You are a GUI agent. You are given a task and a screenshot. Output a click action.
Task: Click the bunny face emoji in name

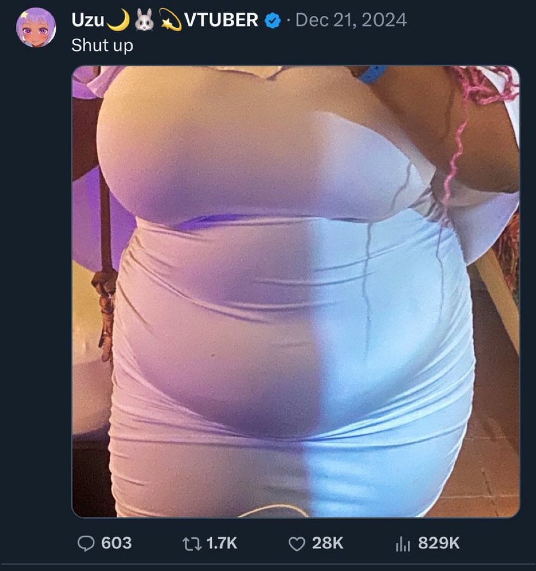[145, 20]
